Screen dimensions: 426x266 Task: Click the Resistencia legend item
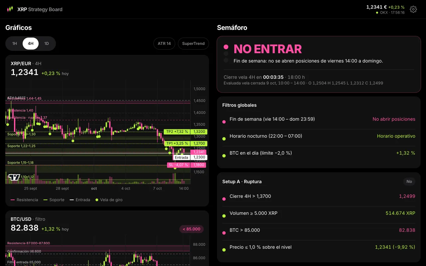pyautogui.click(x=24, y=200)
